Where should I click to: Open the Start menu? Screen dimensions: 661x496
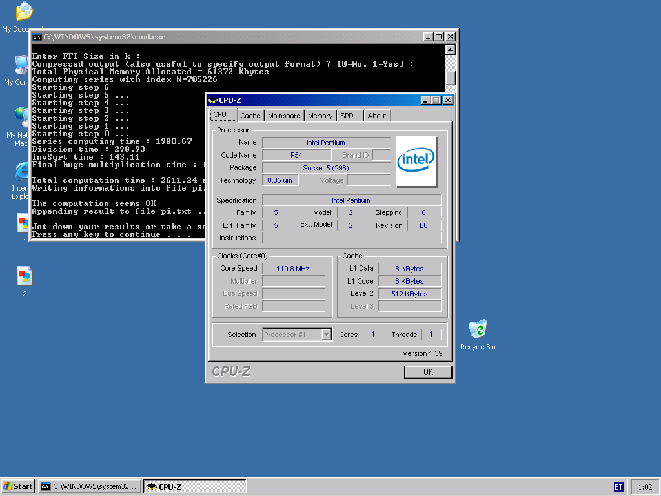coord(17,486)
